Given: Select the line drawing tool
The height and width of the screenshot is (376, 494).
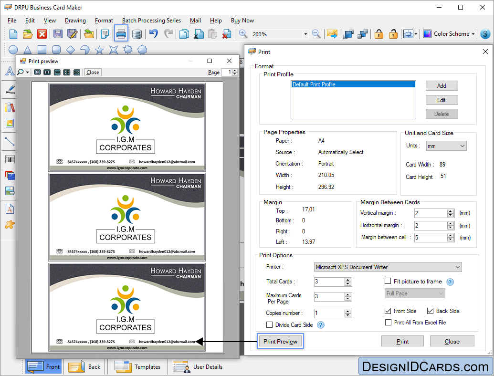Looking at the screenshot, I should point(10,141).
